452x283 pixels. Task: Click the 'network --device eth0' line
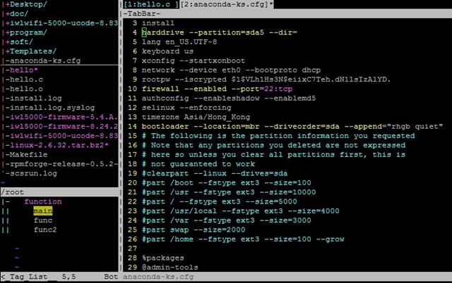point(231,70)
